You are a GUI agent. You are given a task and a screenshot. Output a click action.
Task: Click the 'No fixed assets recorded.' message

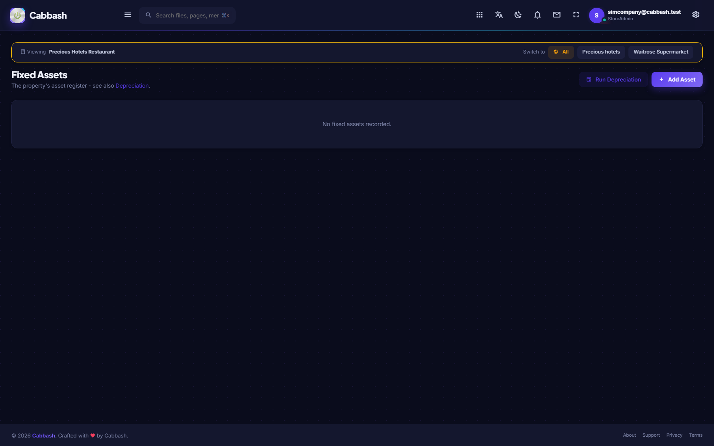coord(357,124)
